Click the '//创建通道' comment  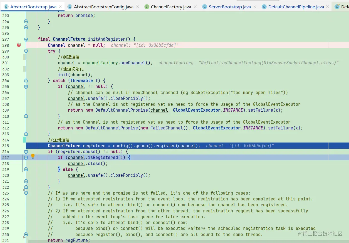[x=69, y=57]
